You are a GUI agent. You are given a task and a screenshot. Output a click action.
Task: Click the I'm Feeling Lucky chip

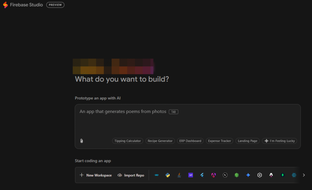(x=280, y=141)
